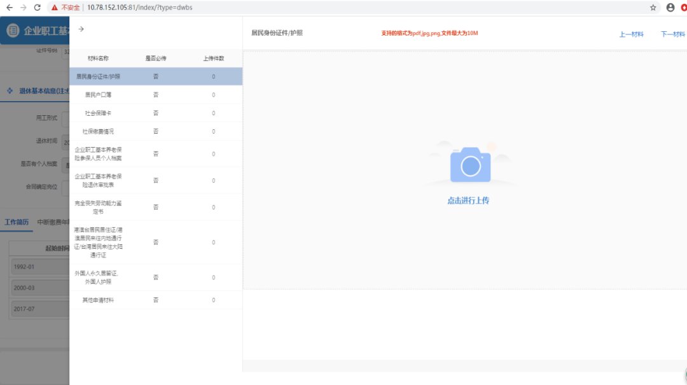Image resolution: width=687 pixels, height=385 pixels.
Task: Select 港澳台居民居住证 material row
Action: pos(156,242)
